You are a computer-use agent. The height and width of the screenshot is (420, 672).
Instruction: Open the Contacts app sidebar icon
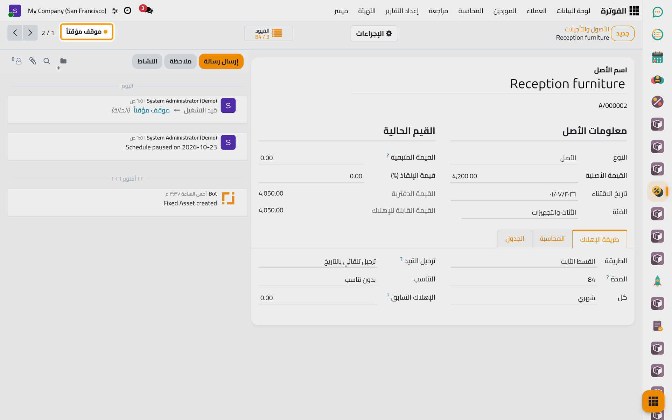coord(657,79)
